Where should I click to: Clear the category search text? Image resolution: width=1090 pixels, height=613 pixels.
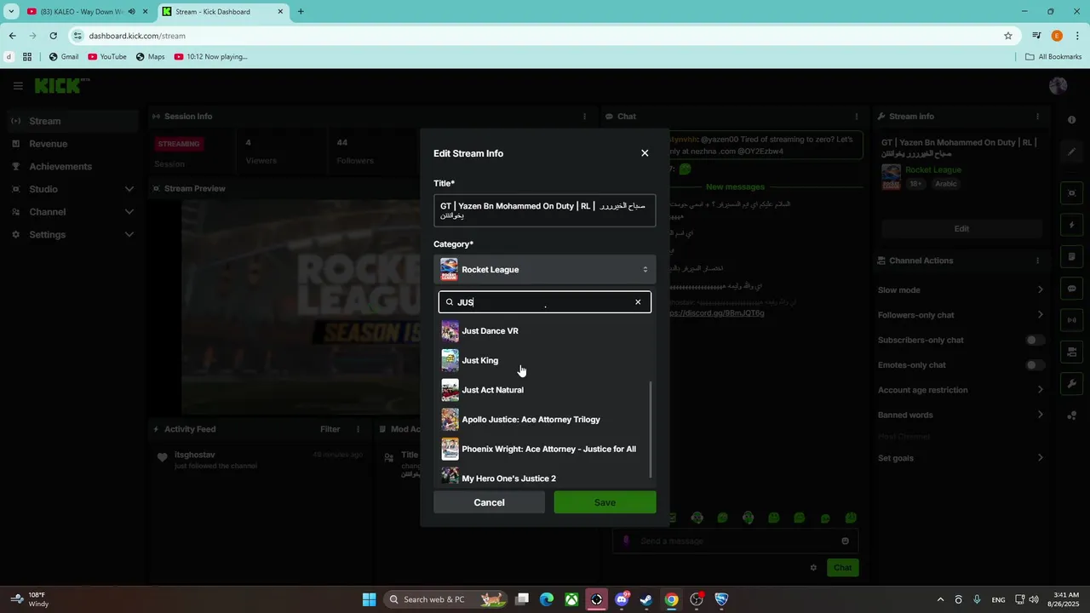coord(638,302)
